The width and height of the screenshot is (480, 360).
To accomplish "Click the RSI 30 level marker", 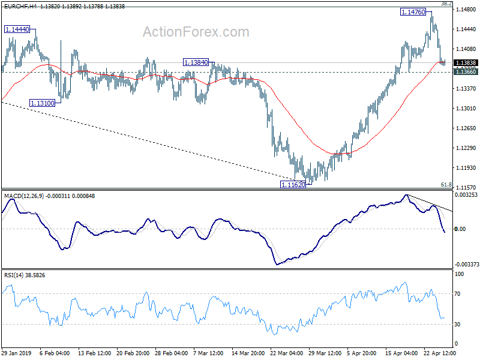I will coord(457,324).
